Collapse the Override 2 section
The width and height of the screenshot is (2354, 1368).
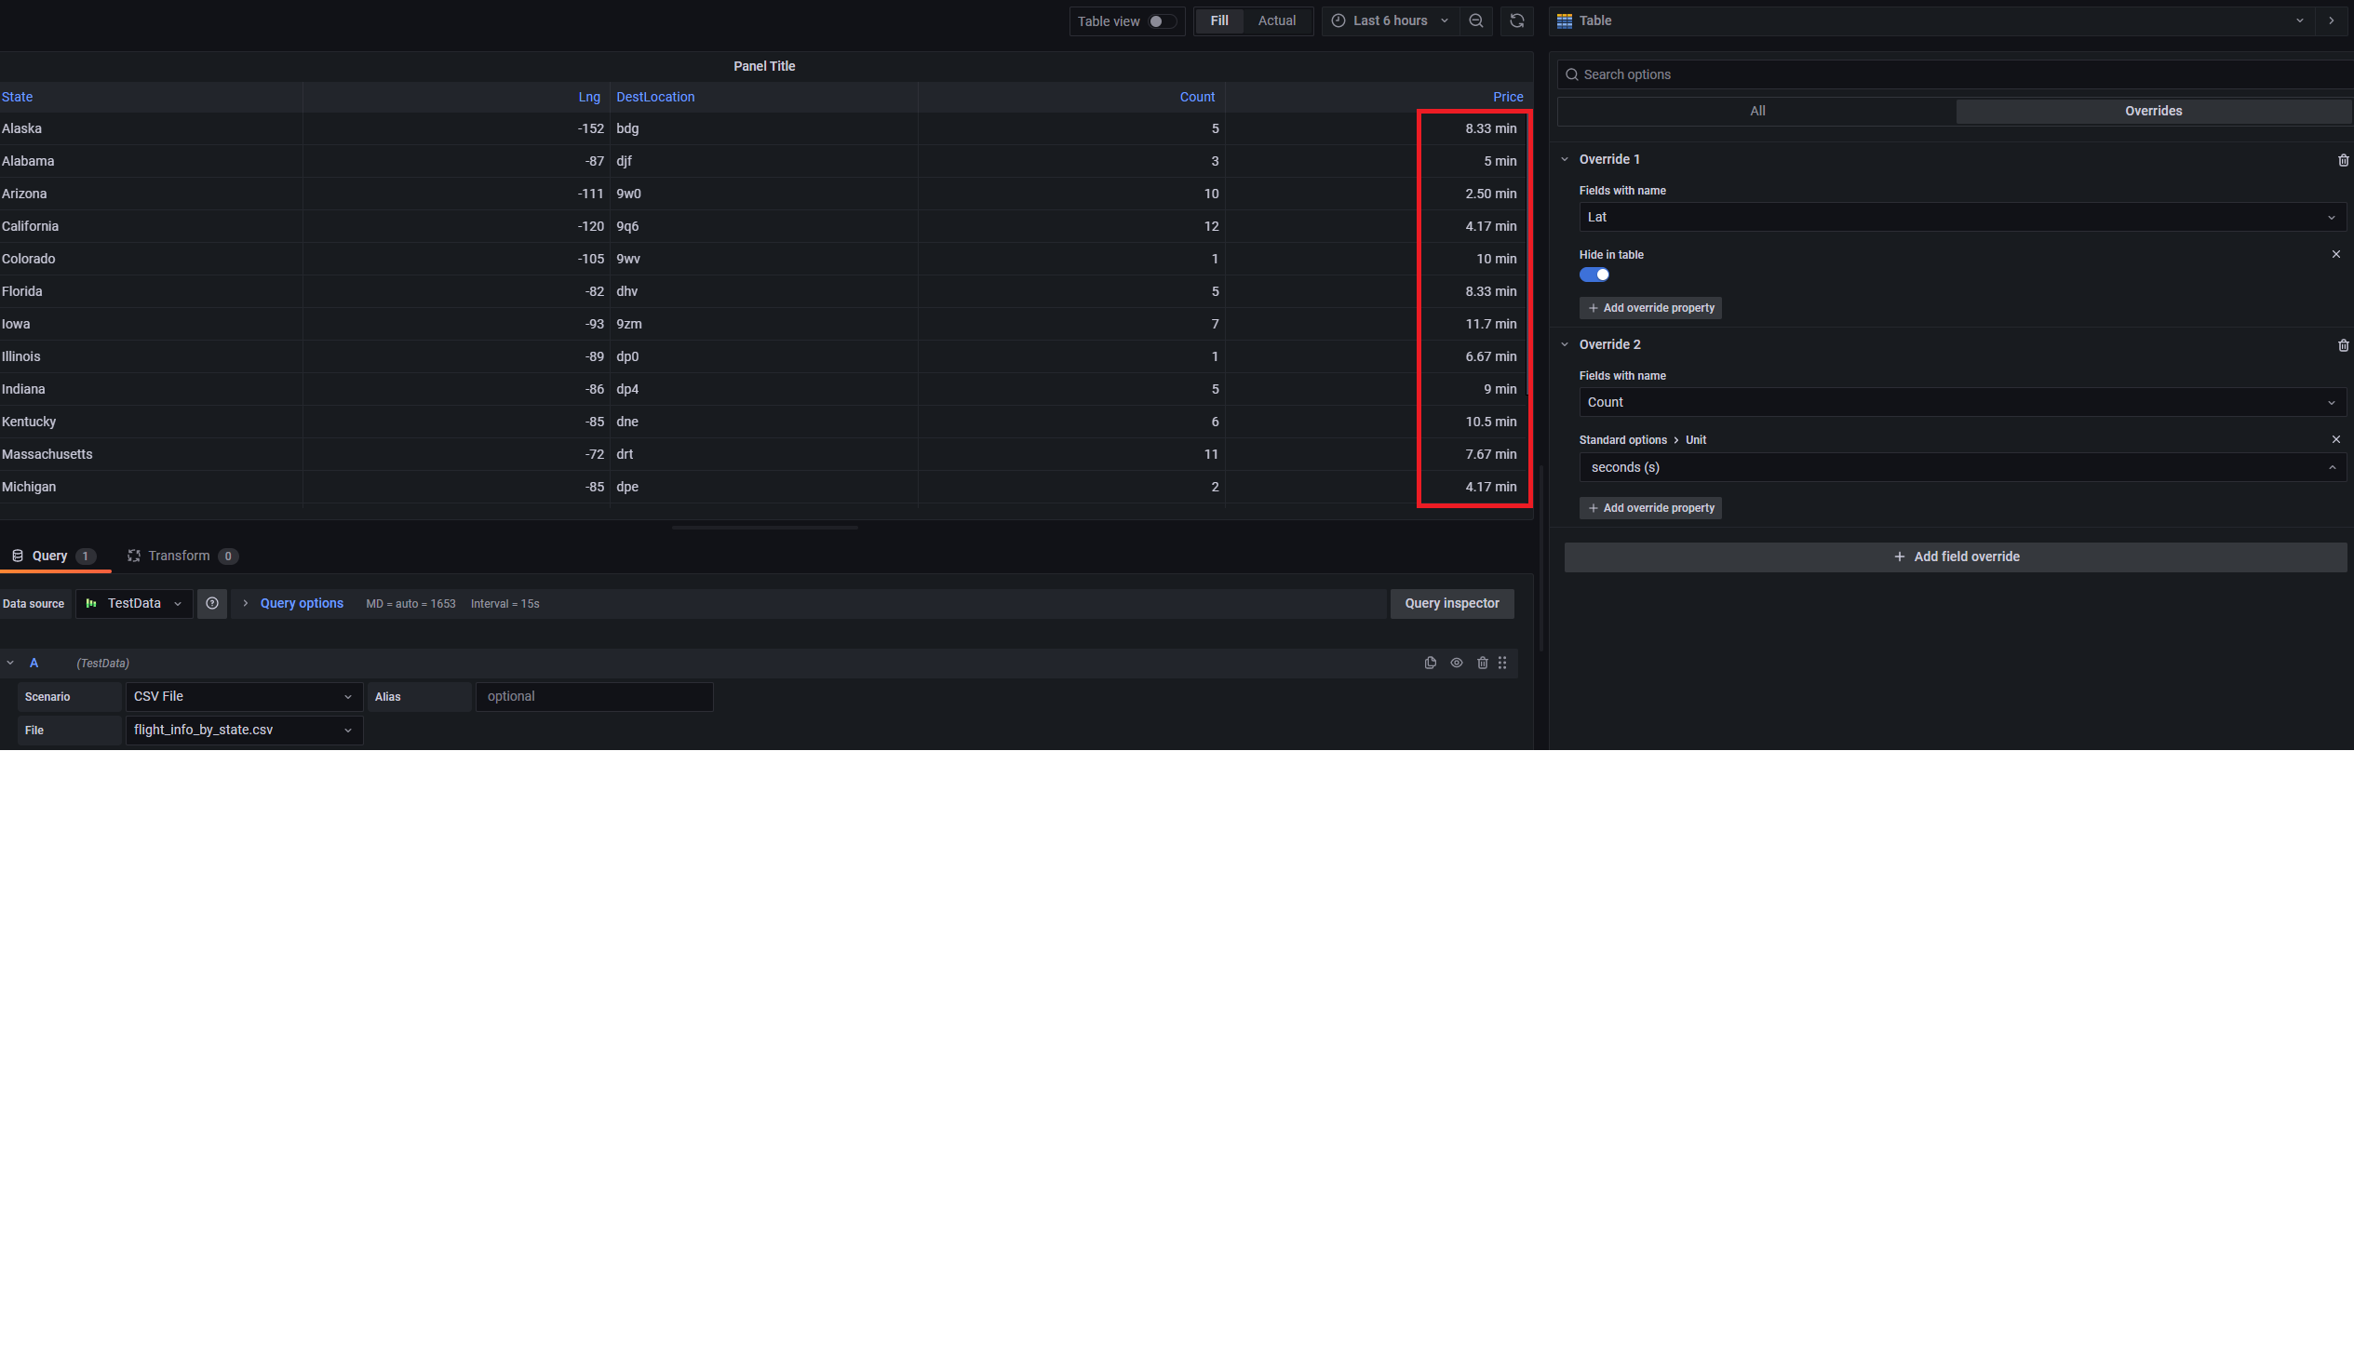tap(1566, 344)
